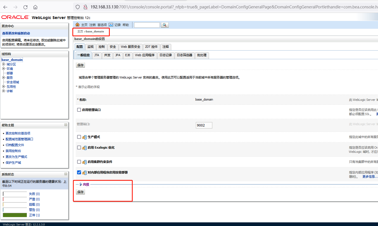Click the 管理端口 input field showing 9002
This screenshot has width=378, height=226.
click(204, 125)
